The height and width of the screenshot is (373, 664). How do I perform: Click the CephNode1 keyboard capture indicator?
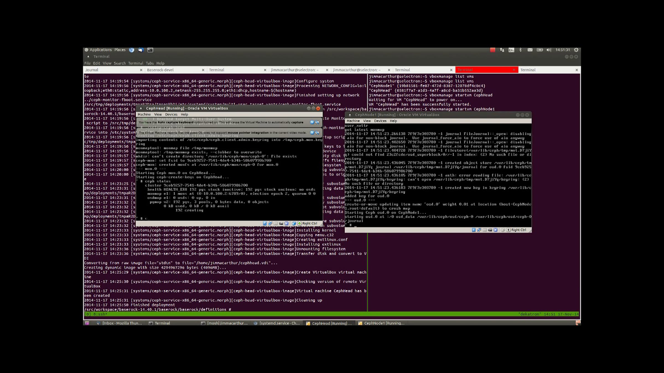point(508,230)
